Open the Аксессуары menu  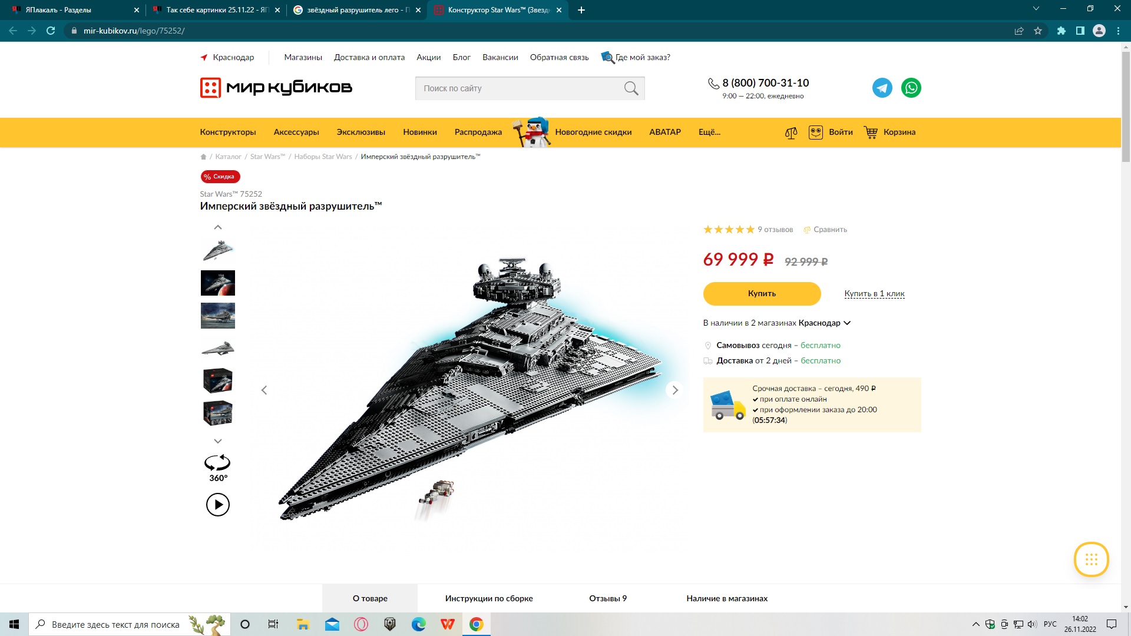click(296, 132)
